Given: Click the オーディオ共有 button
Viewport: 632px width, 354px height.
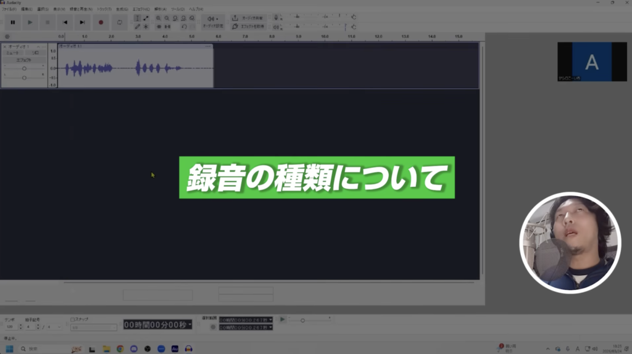Looking at the screenshot, I should coord(247,18).
